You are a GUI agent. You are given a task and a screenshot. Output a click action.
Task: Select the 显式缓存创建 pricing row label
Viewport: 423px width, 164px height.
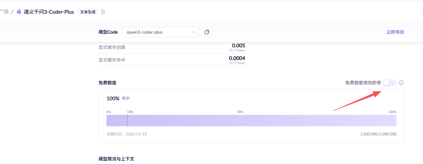click(x=112, y=47)
